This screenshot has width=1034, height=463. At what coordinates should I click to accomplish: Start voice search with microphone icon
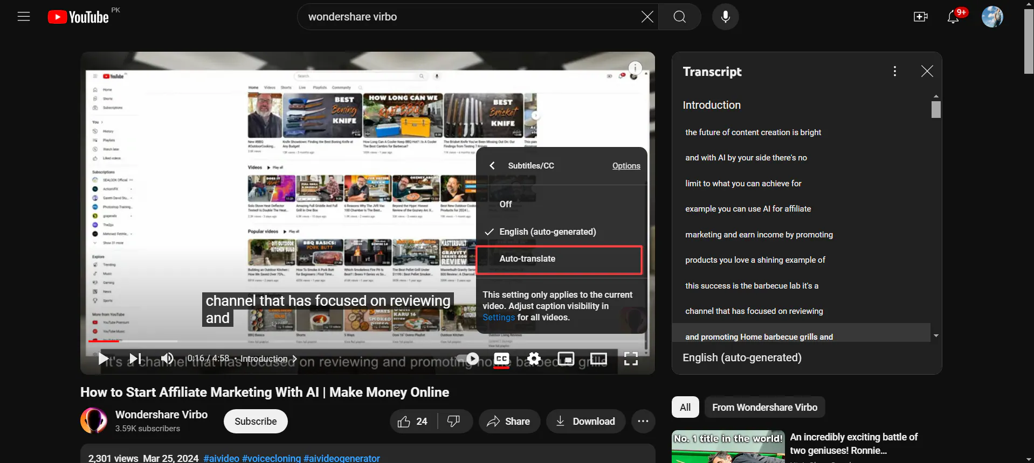pos(725,17)
